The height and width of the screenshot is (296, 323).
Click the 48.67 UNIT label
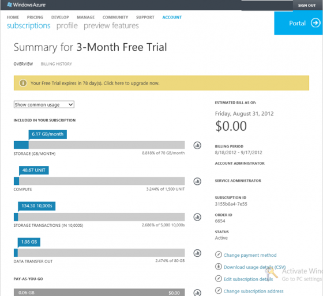[x=34, y=170]
